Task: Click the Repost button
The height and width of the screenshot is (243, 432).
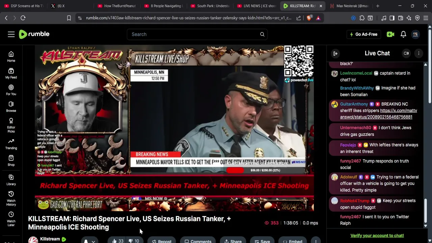Action: [162, 241]
